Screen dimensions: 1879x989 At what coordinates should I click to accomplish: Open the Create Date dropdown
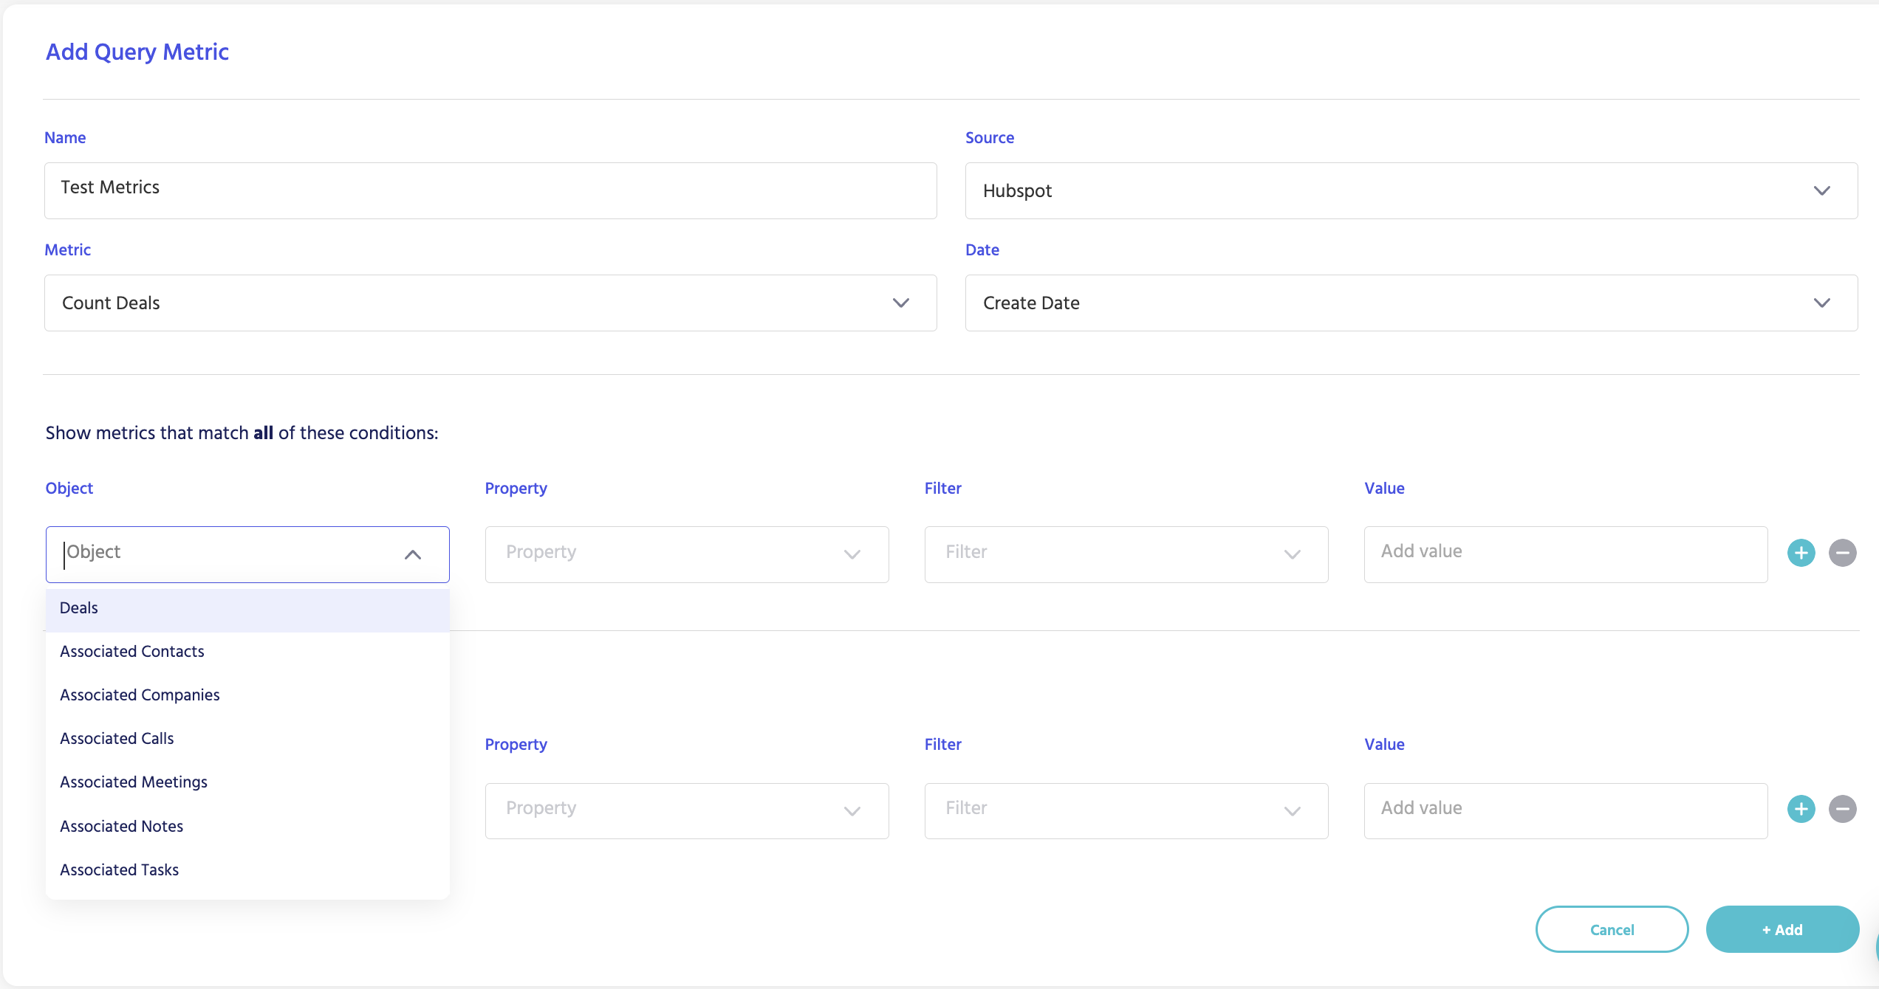(x=1411, y=303)
